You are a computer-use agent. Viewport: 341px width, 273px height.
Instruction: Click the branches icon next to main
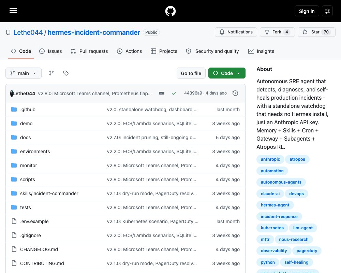(51, 73)
